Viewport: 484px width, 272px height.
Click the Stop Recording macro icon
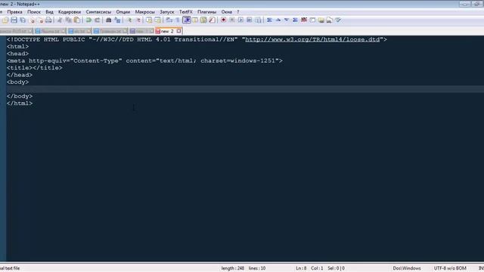[232, 20]
